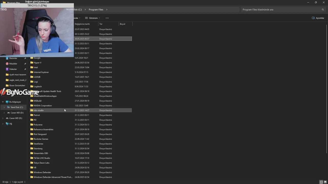Screen dimensions: 328x184
Task: Select Yerel Disk (C:) in navigation pane
Action: click(17, 107)
